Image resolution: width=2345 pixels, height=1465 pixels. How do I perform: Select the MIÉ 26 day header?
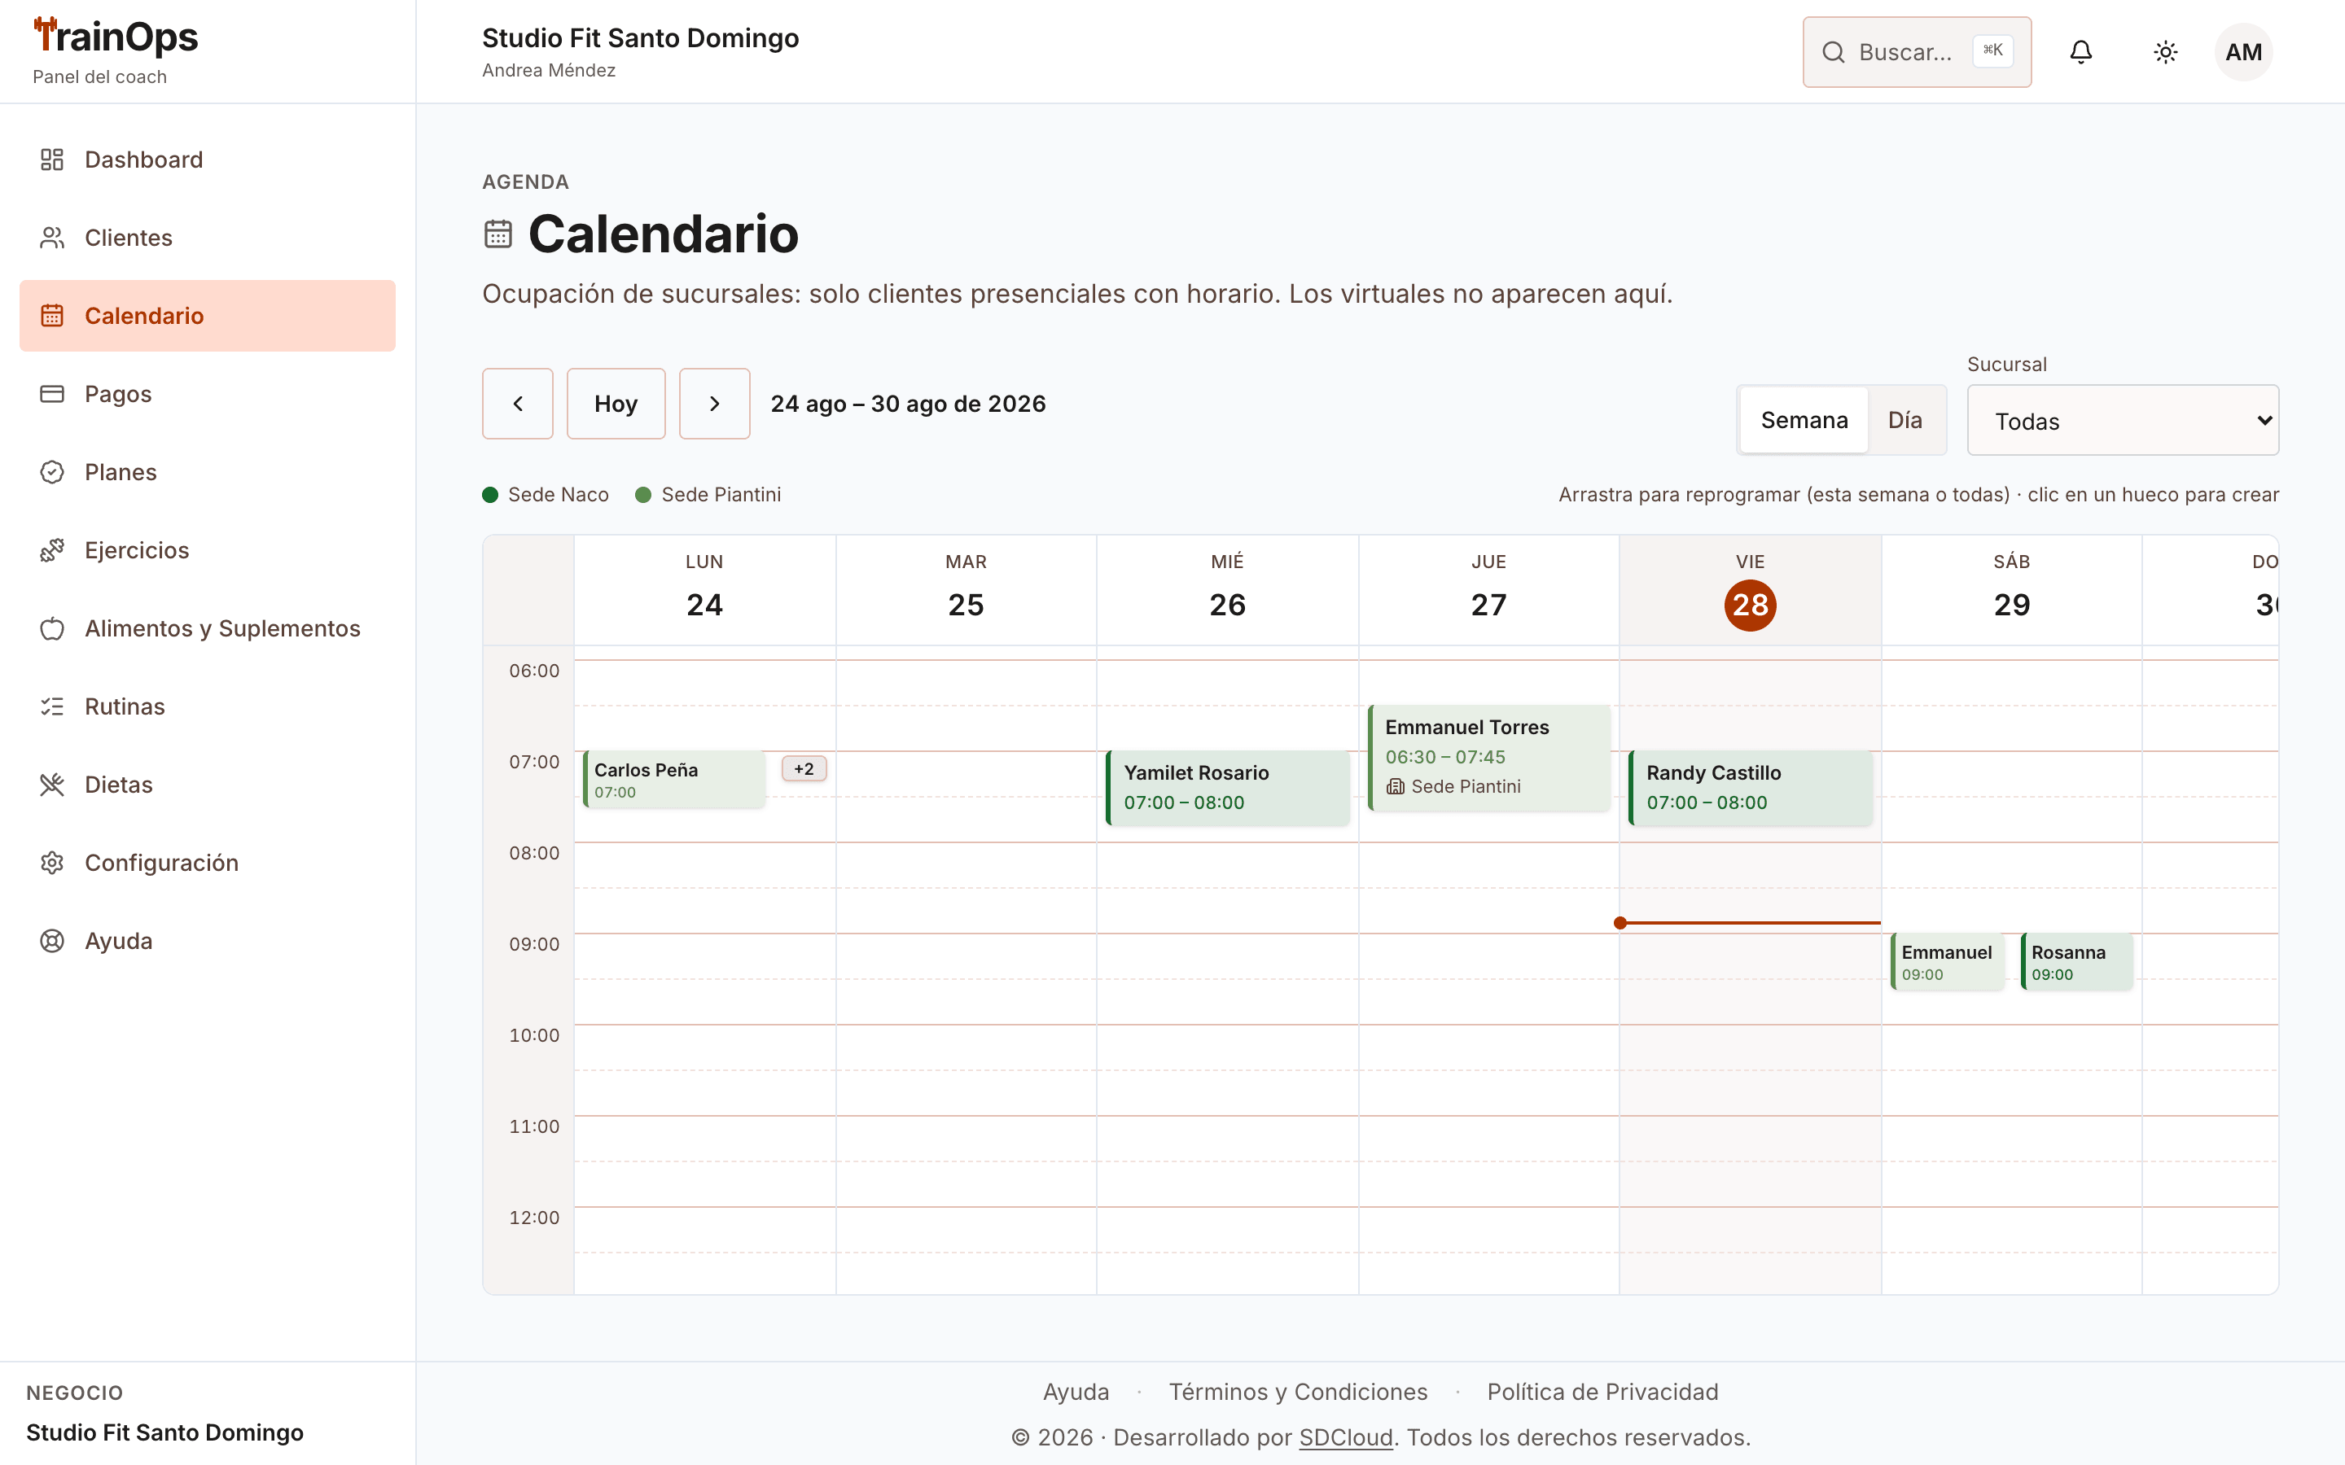point(1228,591)
